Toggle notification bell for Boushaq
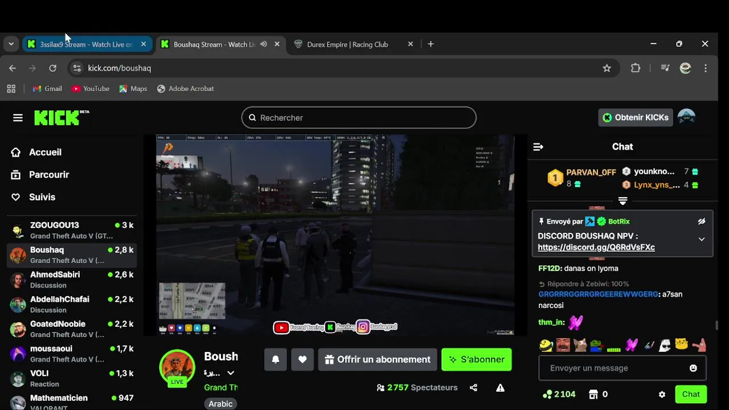The height and width of the screenshot is (410, 729). tap(275, 359)
